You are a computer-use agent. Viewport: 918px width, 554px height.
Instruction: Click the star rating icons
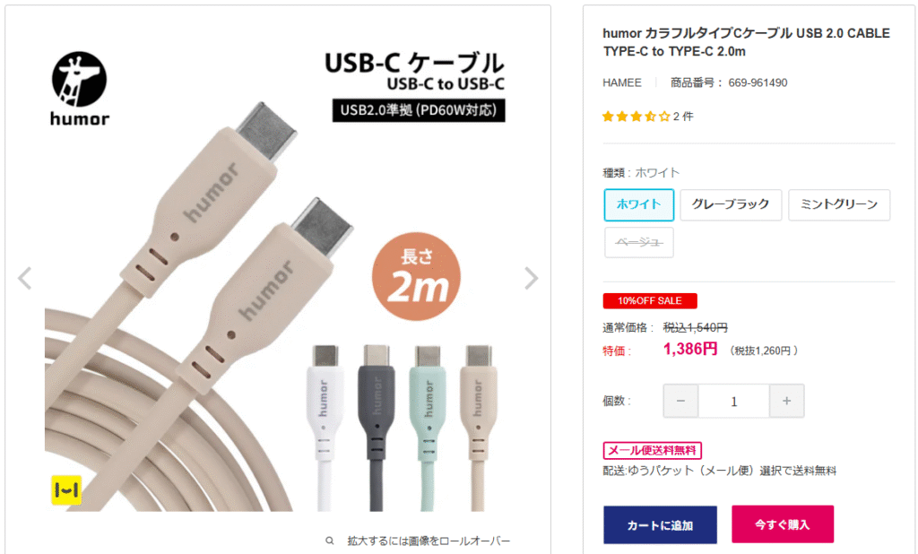[x=636, y=117]
